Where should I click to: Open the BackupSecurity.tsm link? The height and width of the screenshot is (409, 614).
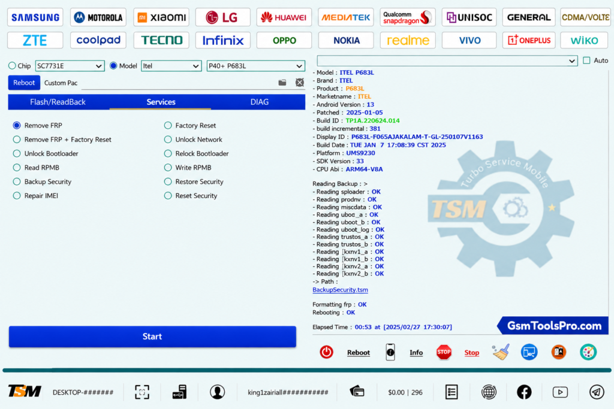(340, 290)
